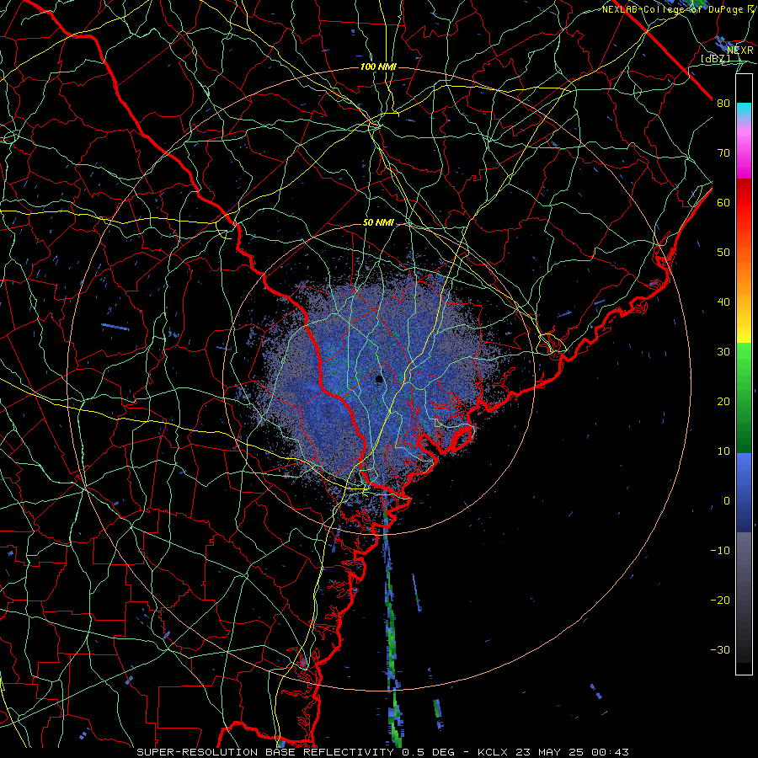This screenshot has width=758, height=758.
Task: Click the 0 dBZ scale label
Action: (x=727, y=501)
